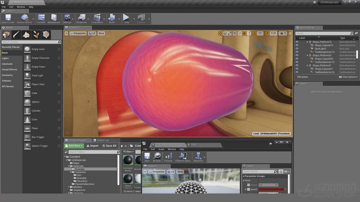
Task: Click the Save All button
Action: click(109, 145)
